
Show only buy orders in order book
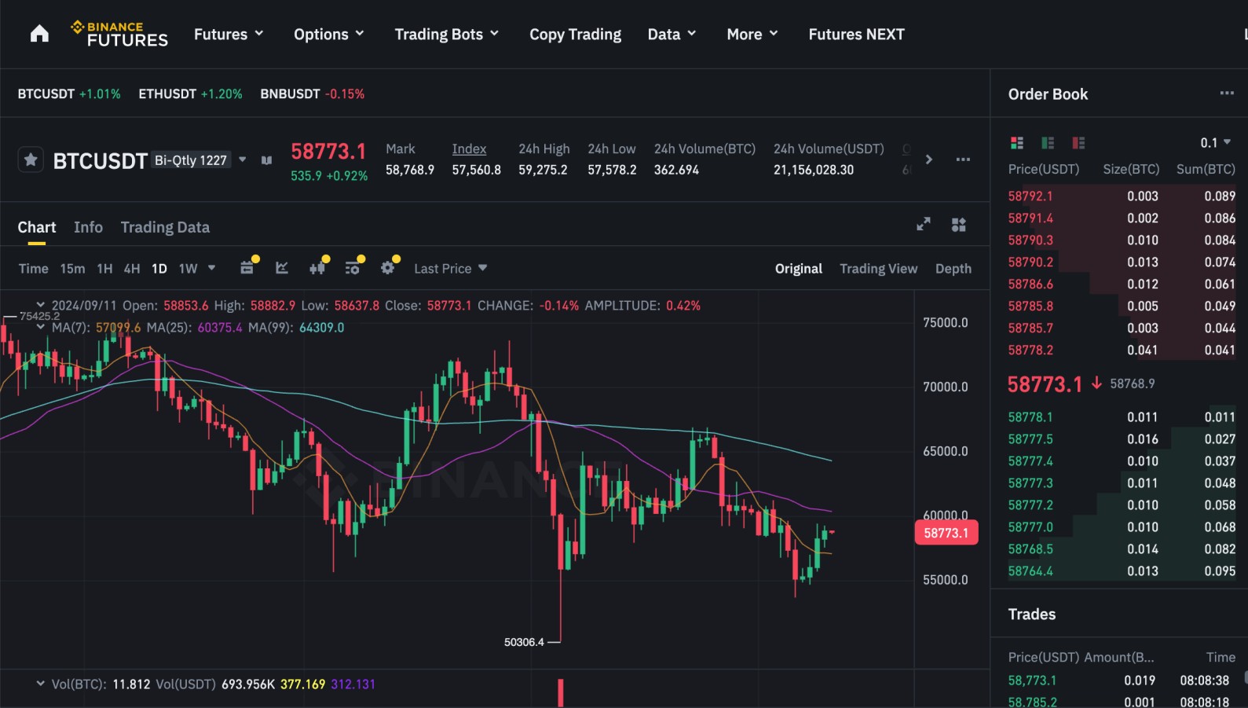coord(1048,143)
